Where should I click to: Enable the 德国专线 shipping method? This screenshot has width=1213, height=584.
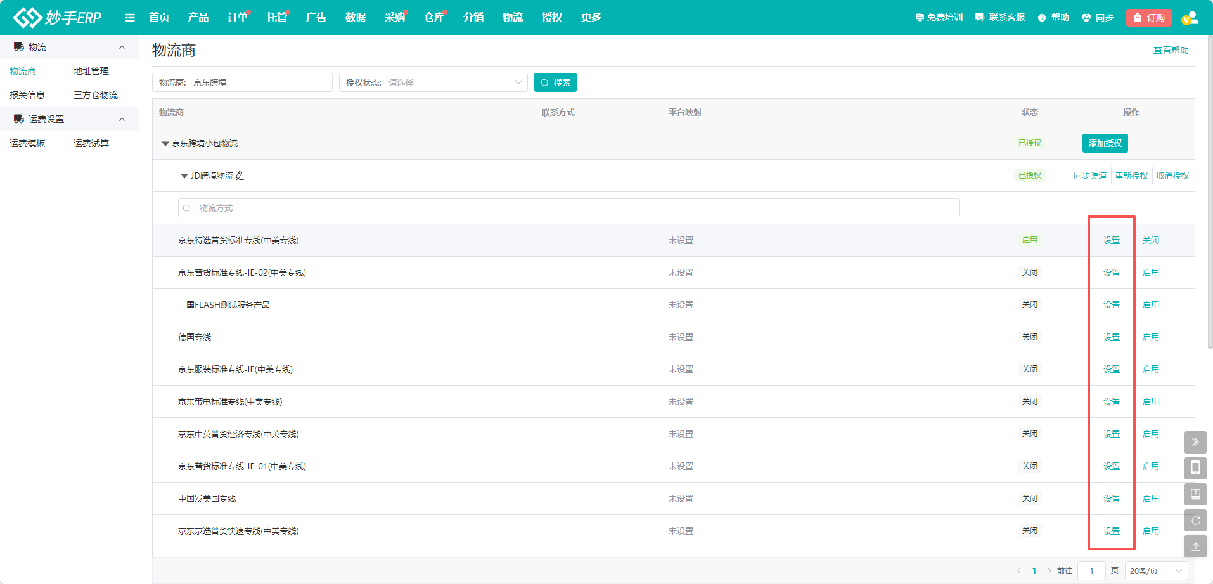coord(1150,337)
